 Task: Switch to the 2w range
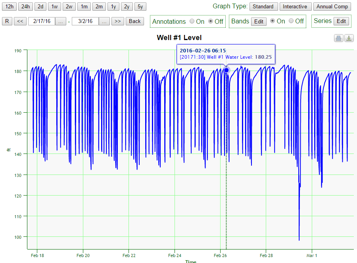(x=69, y=7)
